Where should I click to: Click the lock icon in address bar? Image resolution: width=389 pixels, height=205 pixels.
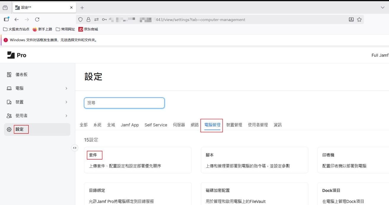coord(88,20)
